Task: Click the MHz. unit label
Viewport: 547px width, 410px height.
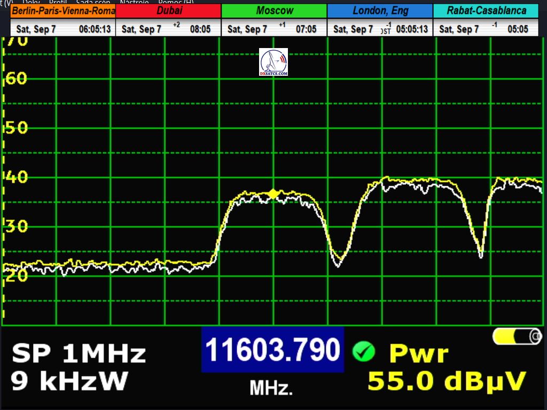Action: [x=271, y=388]
